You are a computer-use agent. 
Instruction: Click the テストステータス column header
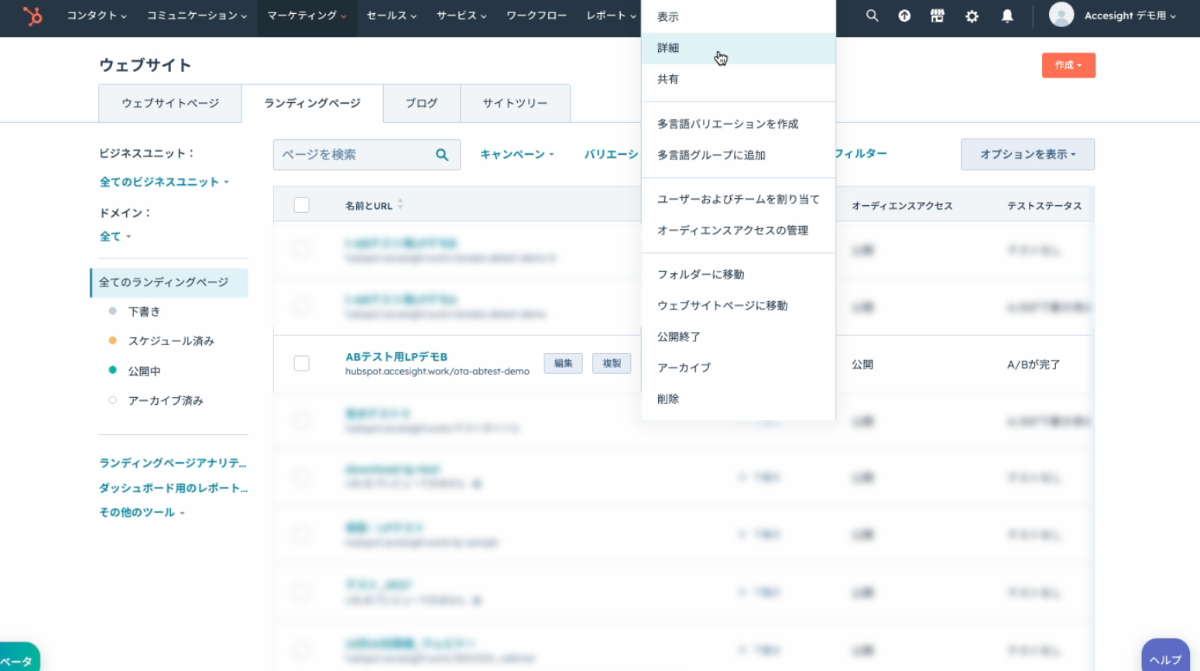click(1044, 206)
